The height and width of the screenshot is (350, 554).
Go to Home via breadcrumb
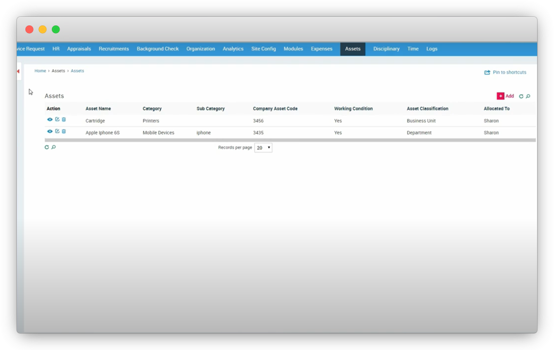40,71
